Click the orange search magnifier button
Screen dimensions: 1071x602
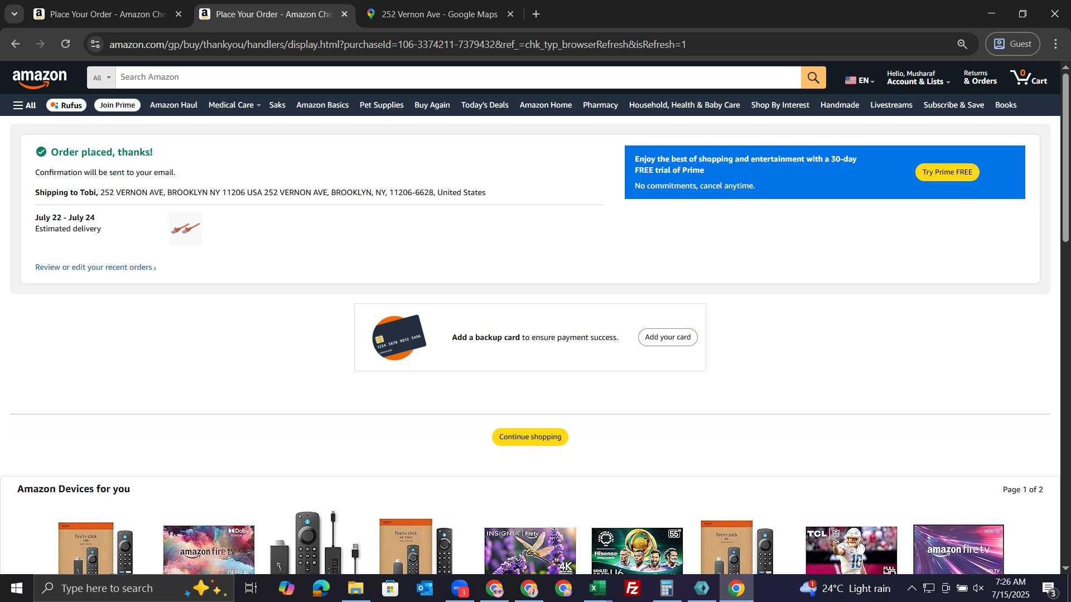(x=813, y=77)
